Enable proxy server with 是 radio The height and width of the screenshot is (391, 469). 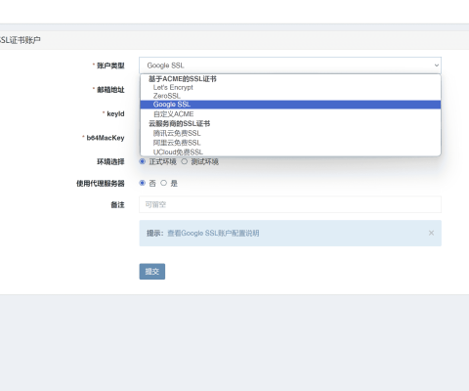[x=163, y=183]
